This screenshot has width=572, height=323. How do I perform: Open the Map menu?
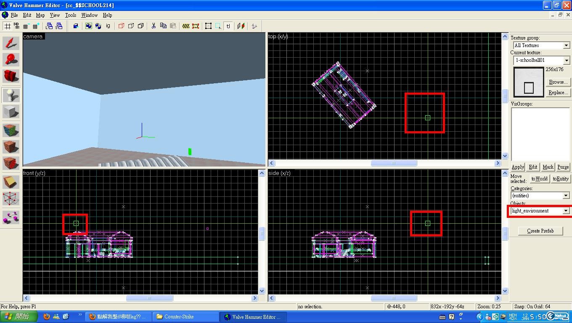[x=40, y=15]
